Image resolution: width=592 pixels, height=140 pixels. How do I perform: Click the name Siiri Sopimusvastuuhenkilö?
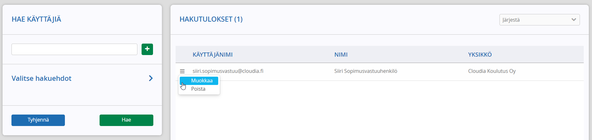point(366,71)
